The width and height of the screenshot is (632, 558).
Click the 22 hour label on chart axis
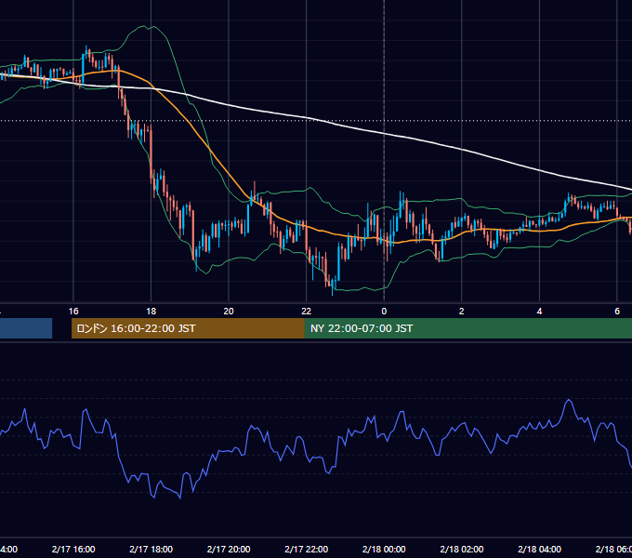[307, 312]
